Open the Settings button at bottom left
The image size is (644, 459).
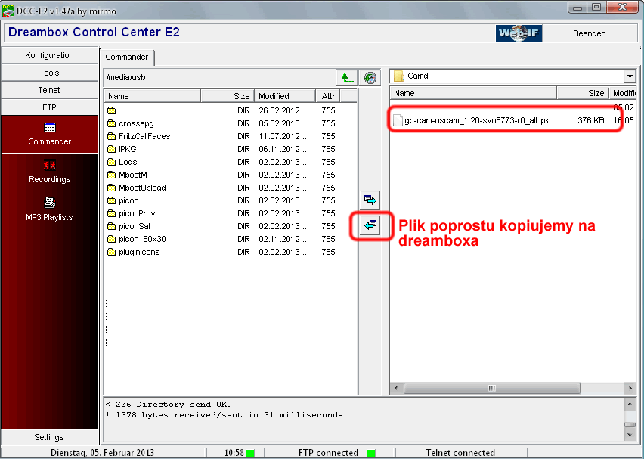click(50, 437)
